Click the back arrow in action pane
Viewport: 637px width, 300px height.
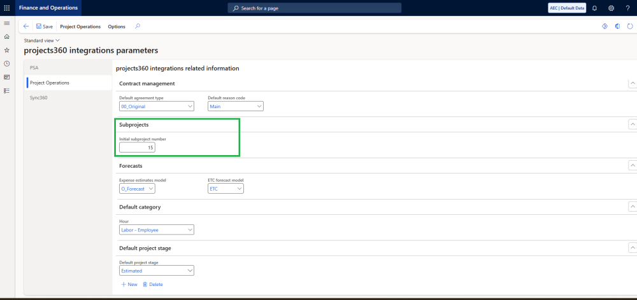point(26,26)
